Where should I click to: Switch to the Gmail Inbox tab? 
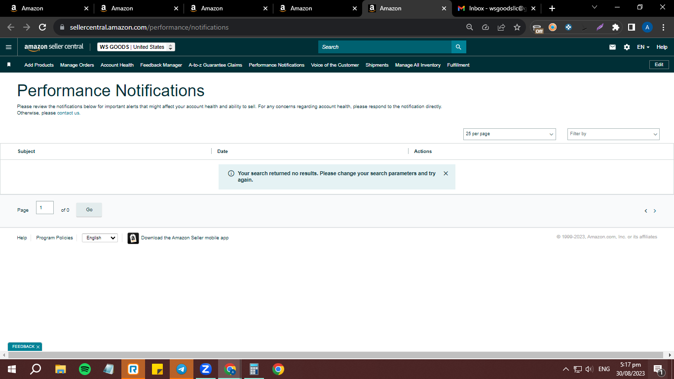[x=496, y=8]
